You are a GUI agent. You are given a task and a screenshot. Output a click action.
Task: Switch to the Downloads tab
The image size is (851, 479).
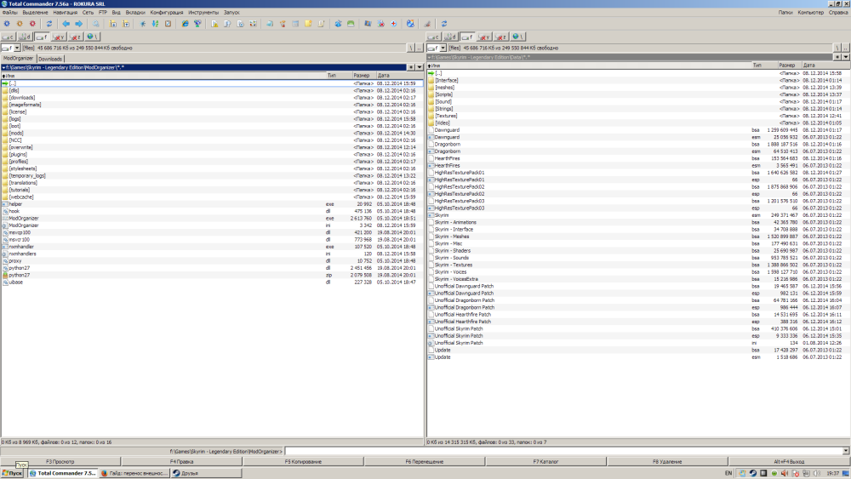coord(50,59)
